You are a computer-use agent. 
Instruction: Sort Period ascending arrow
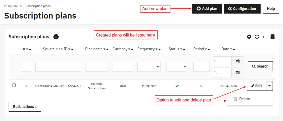[x=209, y=49]
